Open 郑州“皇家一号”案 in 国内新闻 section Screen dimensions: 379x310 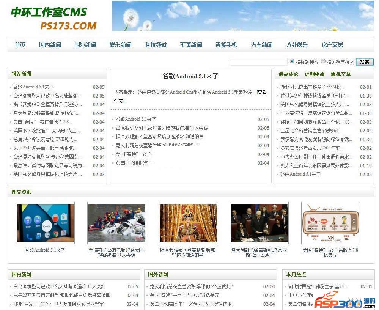(58, 304)
